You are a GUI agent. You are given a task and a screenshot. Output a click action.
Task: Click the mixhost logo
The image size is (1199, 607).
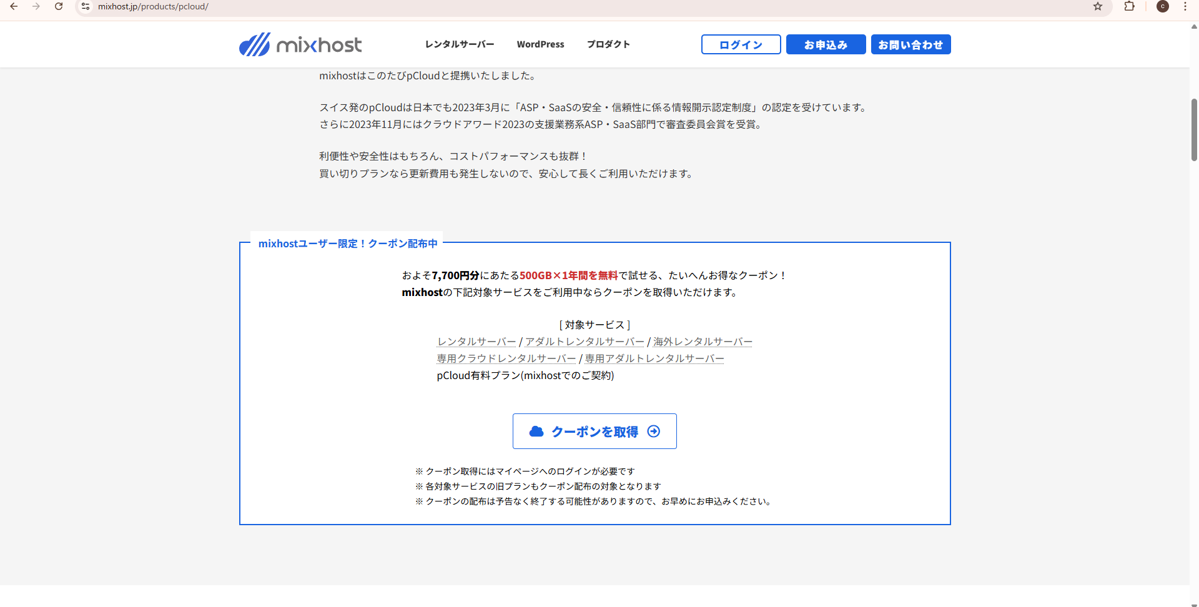coord(300,44)
